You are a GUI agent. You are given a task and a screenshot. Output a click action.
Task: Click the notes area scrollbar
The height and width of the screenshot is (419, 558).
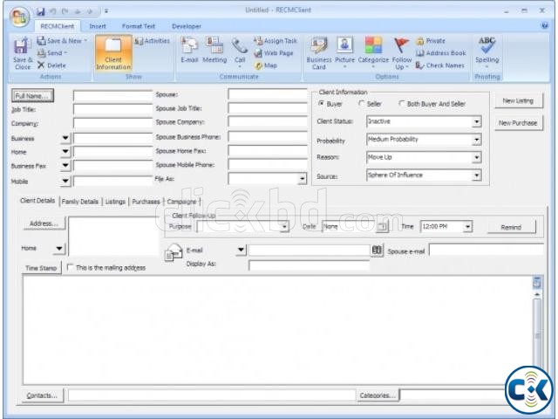(x=537, y=330)
